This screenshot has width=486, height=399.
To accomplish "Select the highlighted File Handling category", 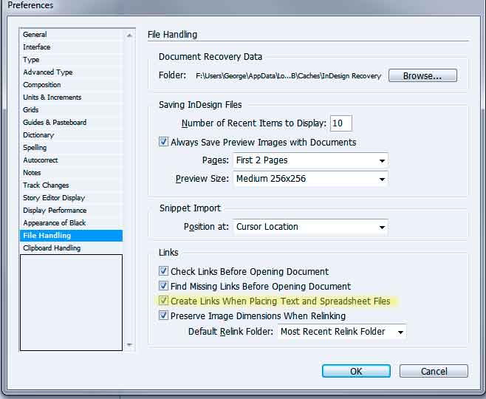I will pos(71,236).
